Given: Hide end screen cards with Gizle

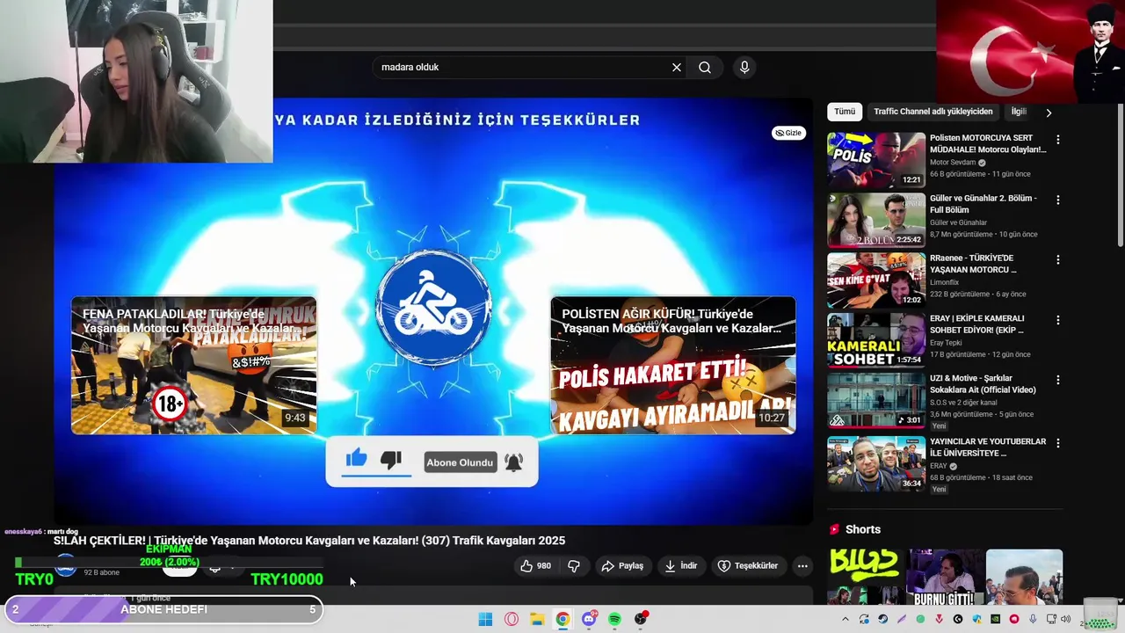Looking at the screenshot, I should click(788, 133).
